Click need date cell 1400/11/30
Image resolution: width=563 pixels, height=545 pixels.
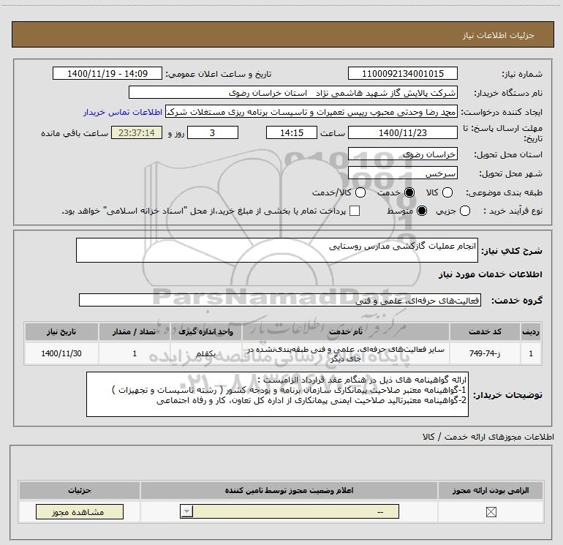61,353
